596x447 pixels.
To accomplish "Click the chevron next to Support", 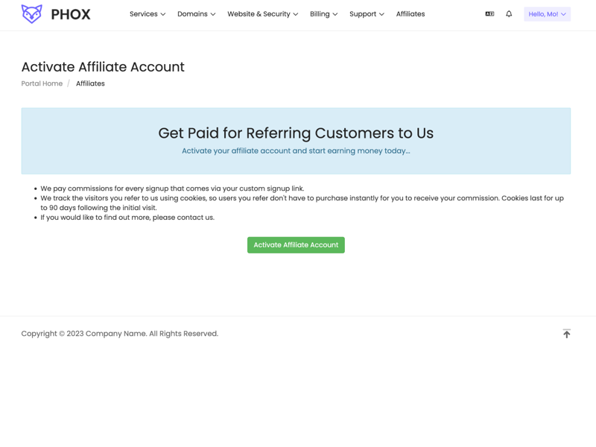I will point(381,14).
